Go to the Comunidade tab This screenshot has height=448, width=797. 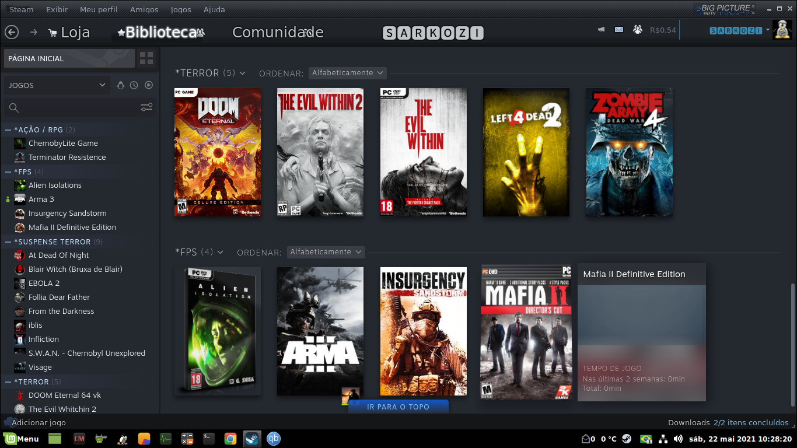click(x=278, y=32)
